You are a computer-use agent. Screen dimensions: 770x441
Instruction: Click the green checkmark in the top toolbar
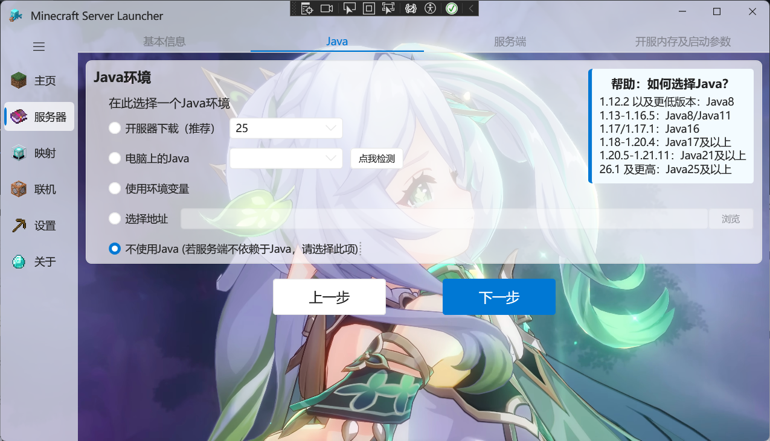pos(452,8)
